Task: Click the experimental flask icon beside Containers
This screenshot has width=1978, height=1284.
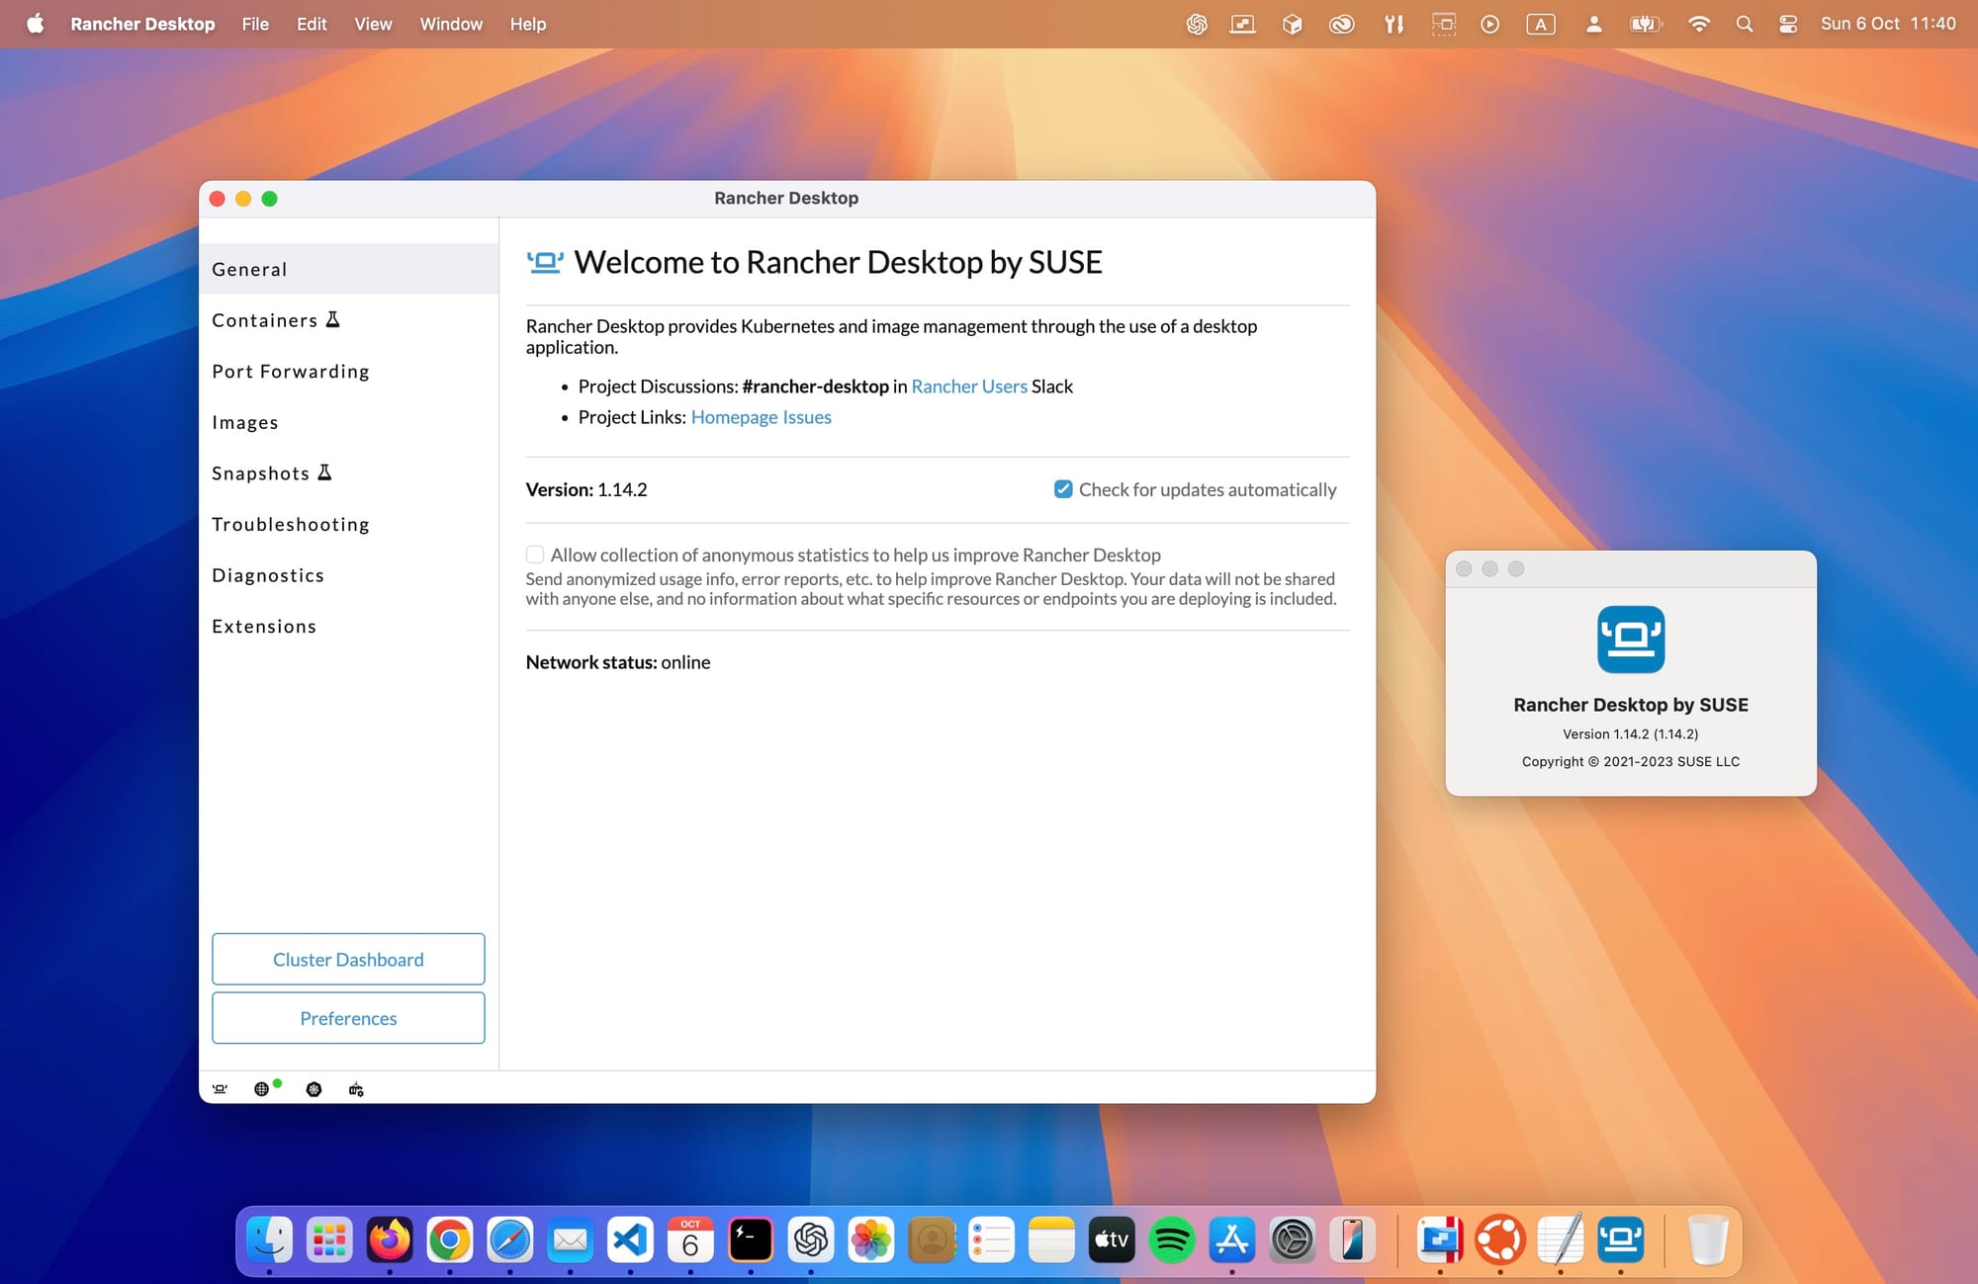Action: [x=333, y=319]
